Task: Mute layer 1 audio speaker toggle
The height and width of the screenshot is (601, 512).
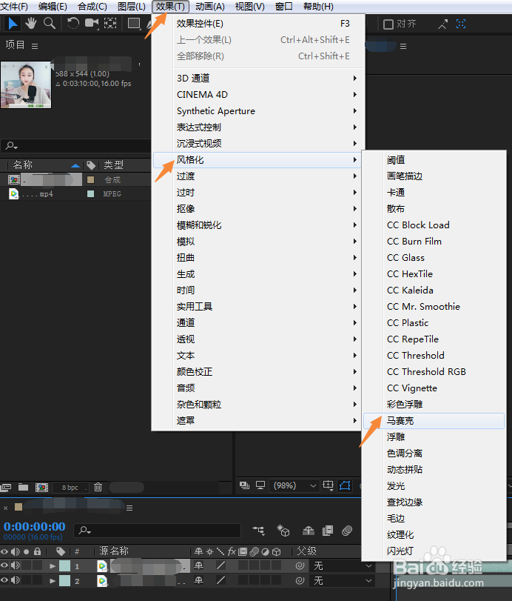Action: click(16, 565)
